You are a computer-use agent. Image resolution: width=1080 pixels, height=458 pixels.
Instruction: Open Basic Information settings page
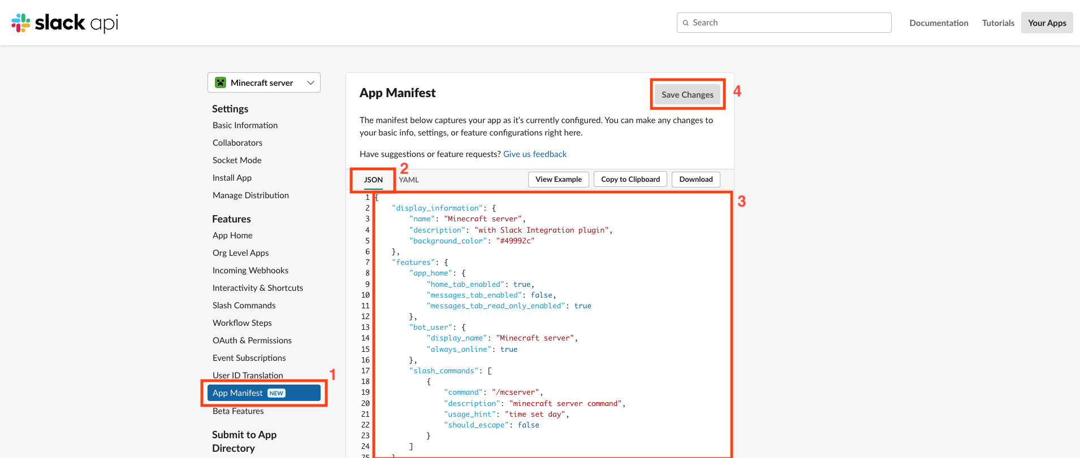click(x=245, y=125)
